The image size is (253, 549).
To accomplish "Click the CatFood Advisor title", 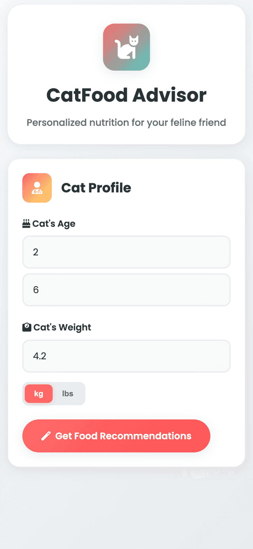I will click(126, 95).
